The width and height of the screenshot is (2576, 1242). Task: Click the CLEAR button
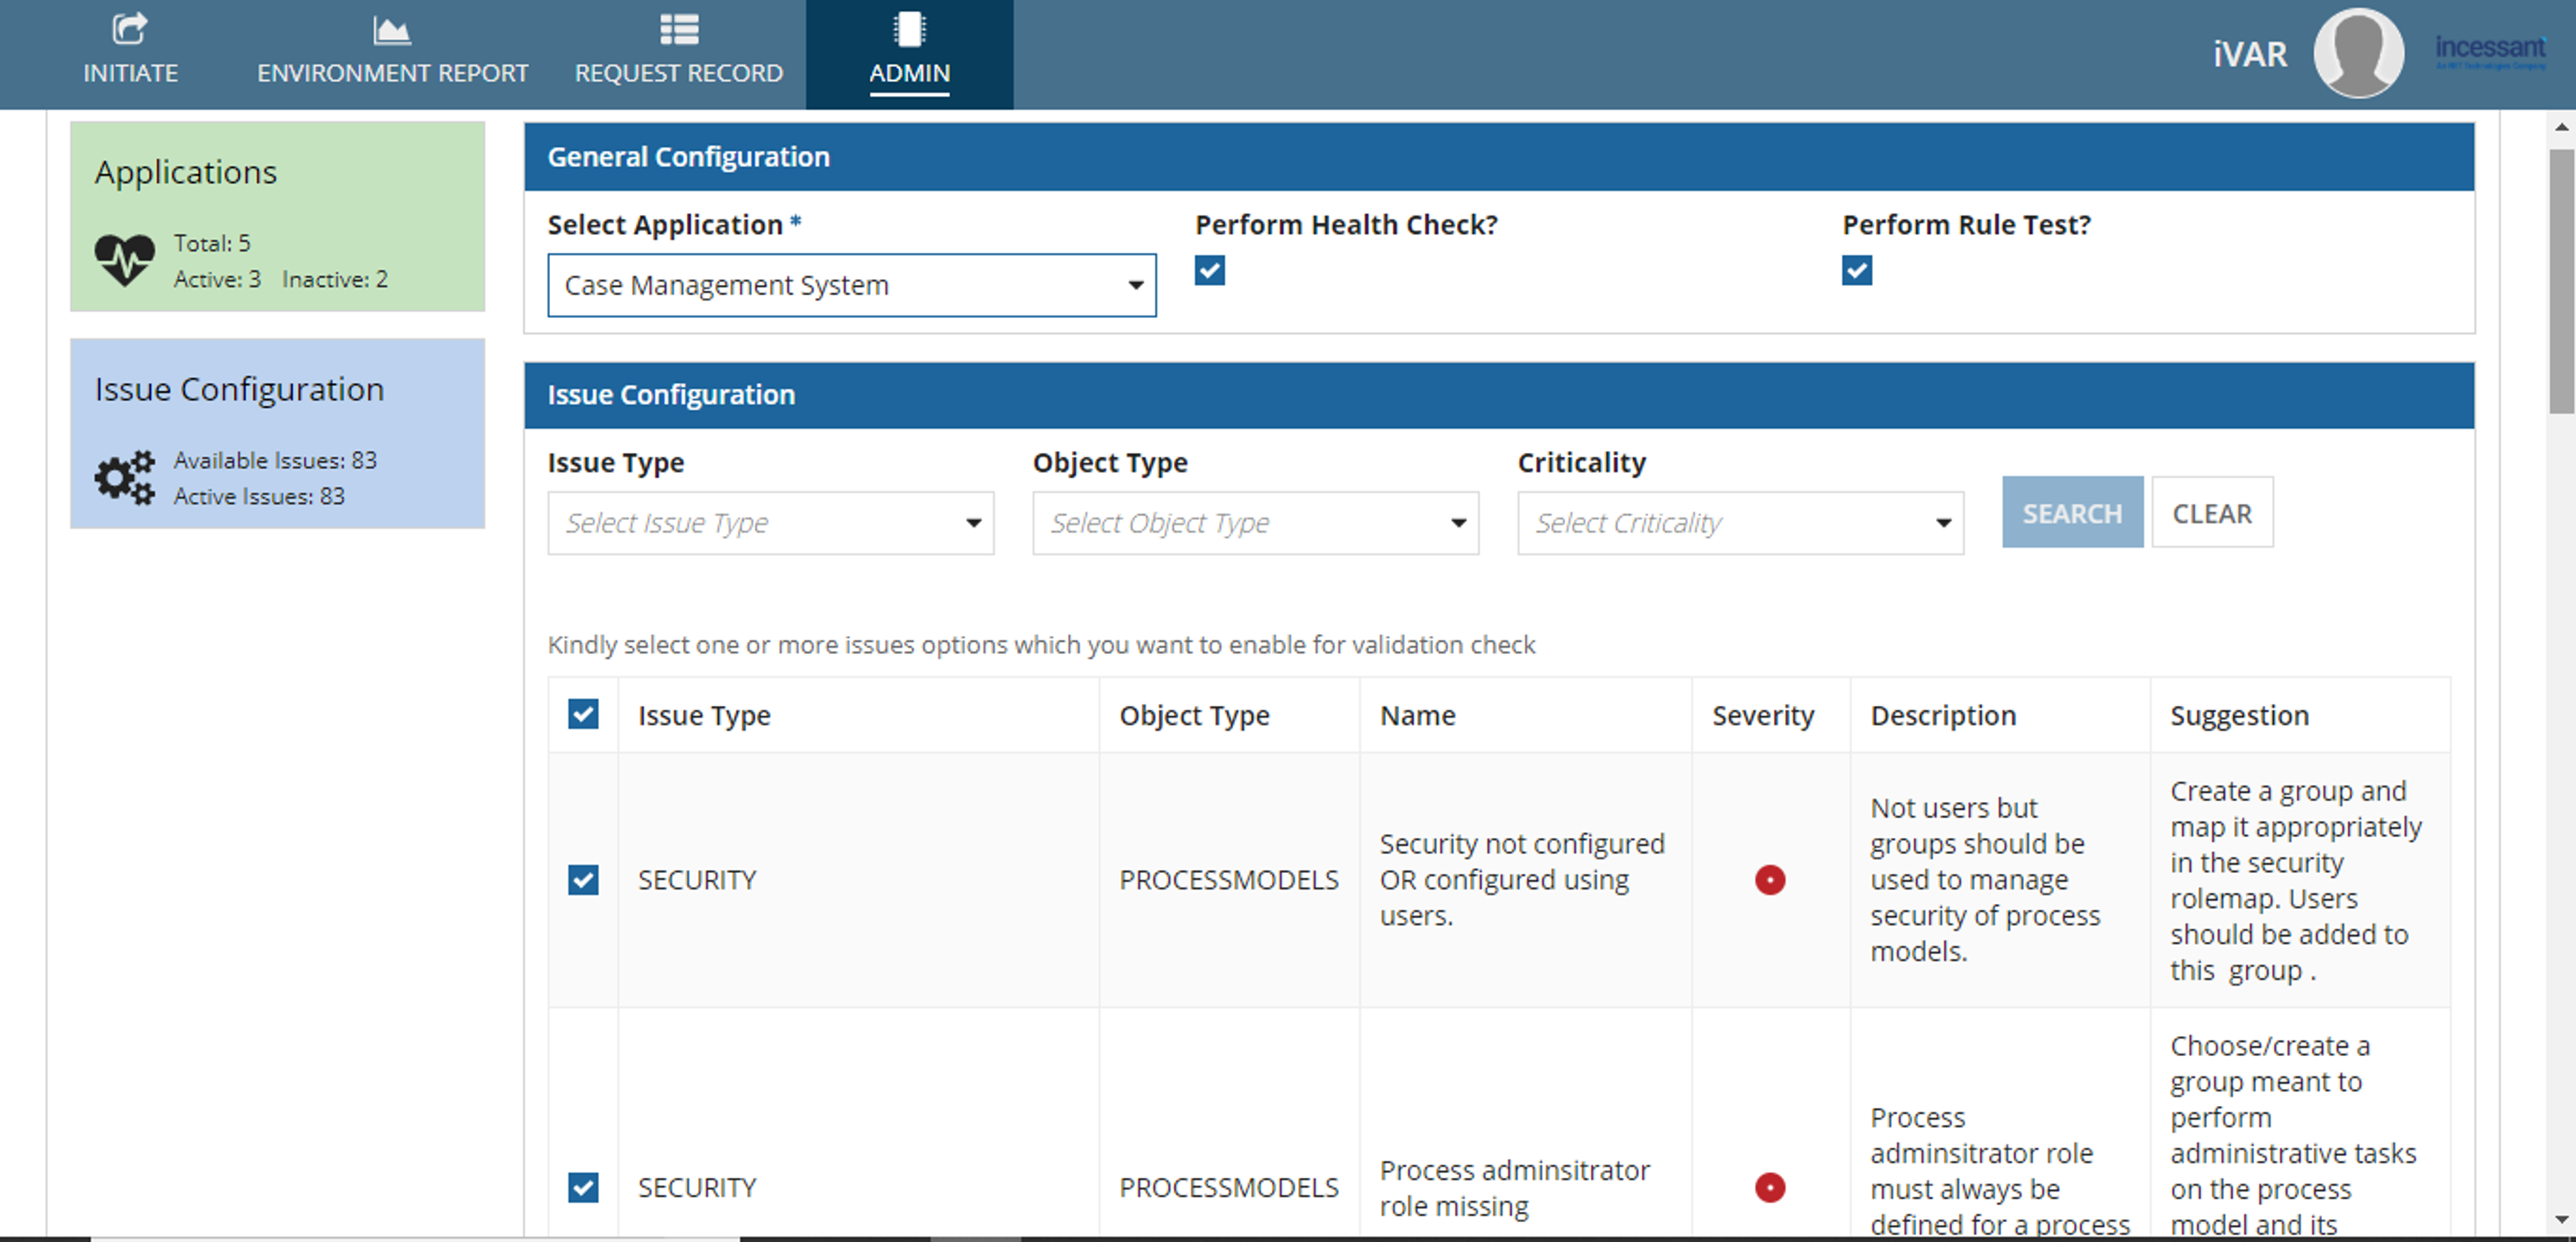click(x=2212, y=512)
